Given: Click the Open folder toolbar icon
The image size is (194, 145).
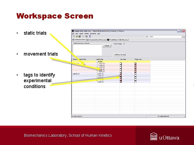Looking at the screenshot, I should tap(77, 36).
